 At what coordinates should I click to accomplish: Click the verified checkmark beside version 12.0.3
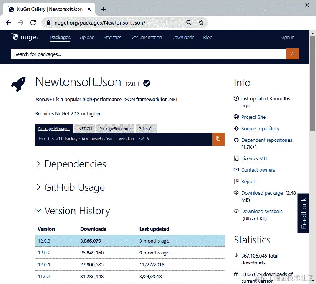point(146,82)
